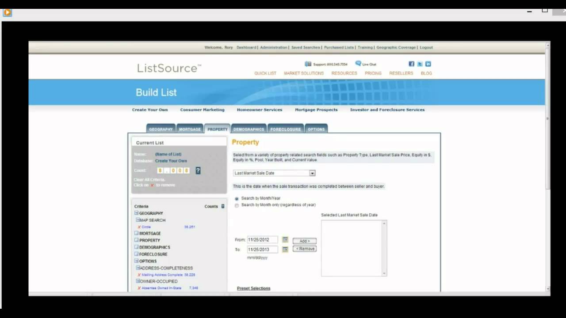Screen dimensions: 566x318
Task: Remove Absentee Owned In-State criteria with red X
Action: tap(139, 288)
